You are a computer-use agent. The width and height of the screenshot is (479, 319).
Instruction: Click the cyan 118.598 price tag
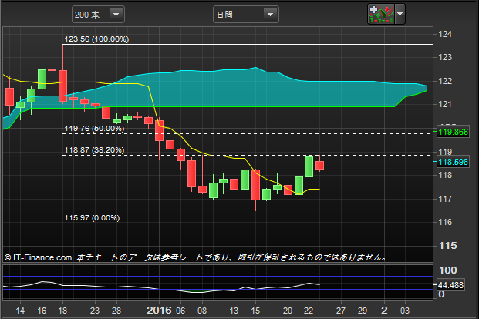[x=453, y=162]
